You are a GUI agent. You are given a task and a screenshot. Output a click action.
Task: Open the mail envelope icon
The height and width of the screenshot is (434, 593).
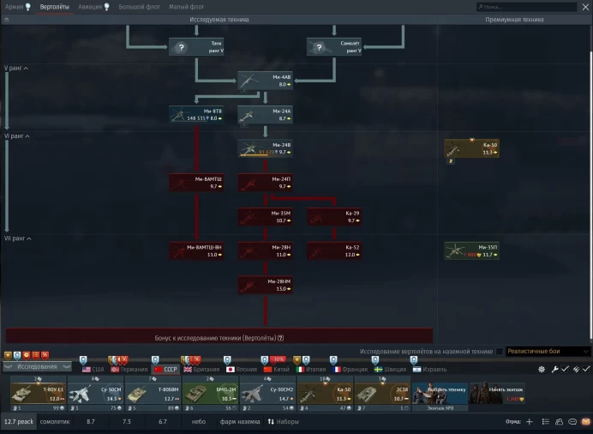point(586,421)
